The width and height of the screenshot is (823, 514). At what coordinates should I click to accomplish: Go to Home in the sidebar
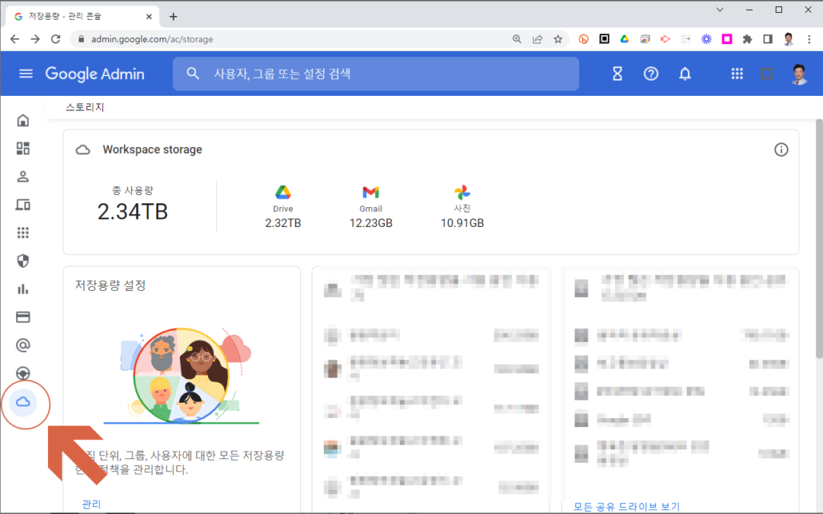(23, 120)
